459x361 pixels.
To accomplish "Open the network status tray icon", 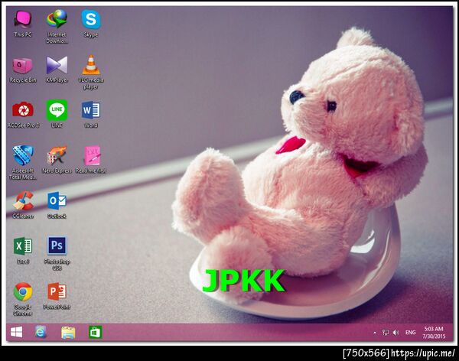I will point(386,333).
